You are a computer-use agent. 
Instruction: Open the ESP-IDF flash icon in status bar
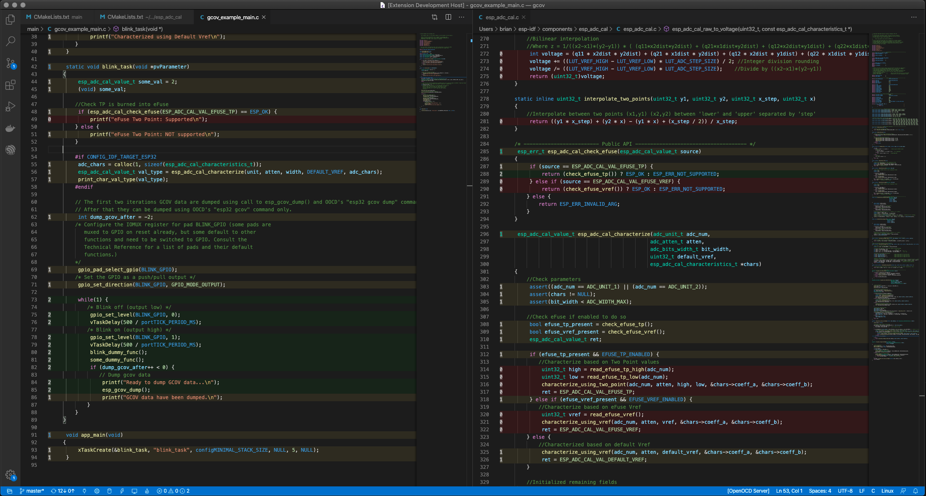122,491
